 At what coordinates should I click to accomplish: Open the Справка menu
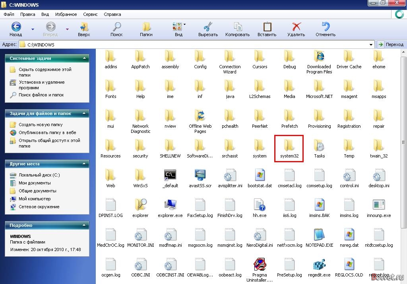click(x=112, y=14)
